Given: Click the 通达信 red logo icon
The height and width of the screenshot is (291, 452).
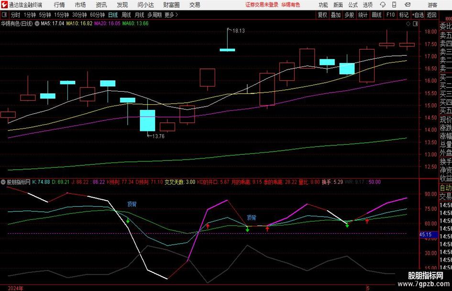Looking at the screenshot, I should (x=4, y=5).
